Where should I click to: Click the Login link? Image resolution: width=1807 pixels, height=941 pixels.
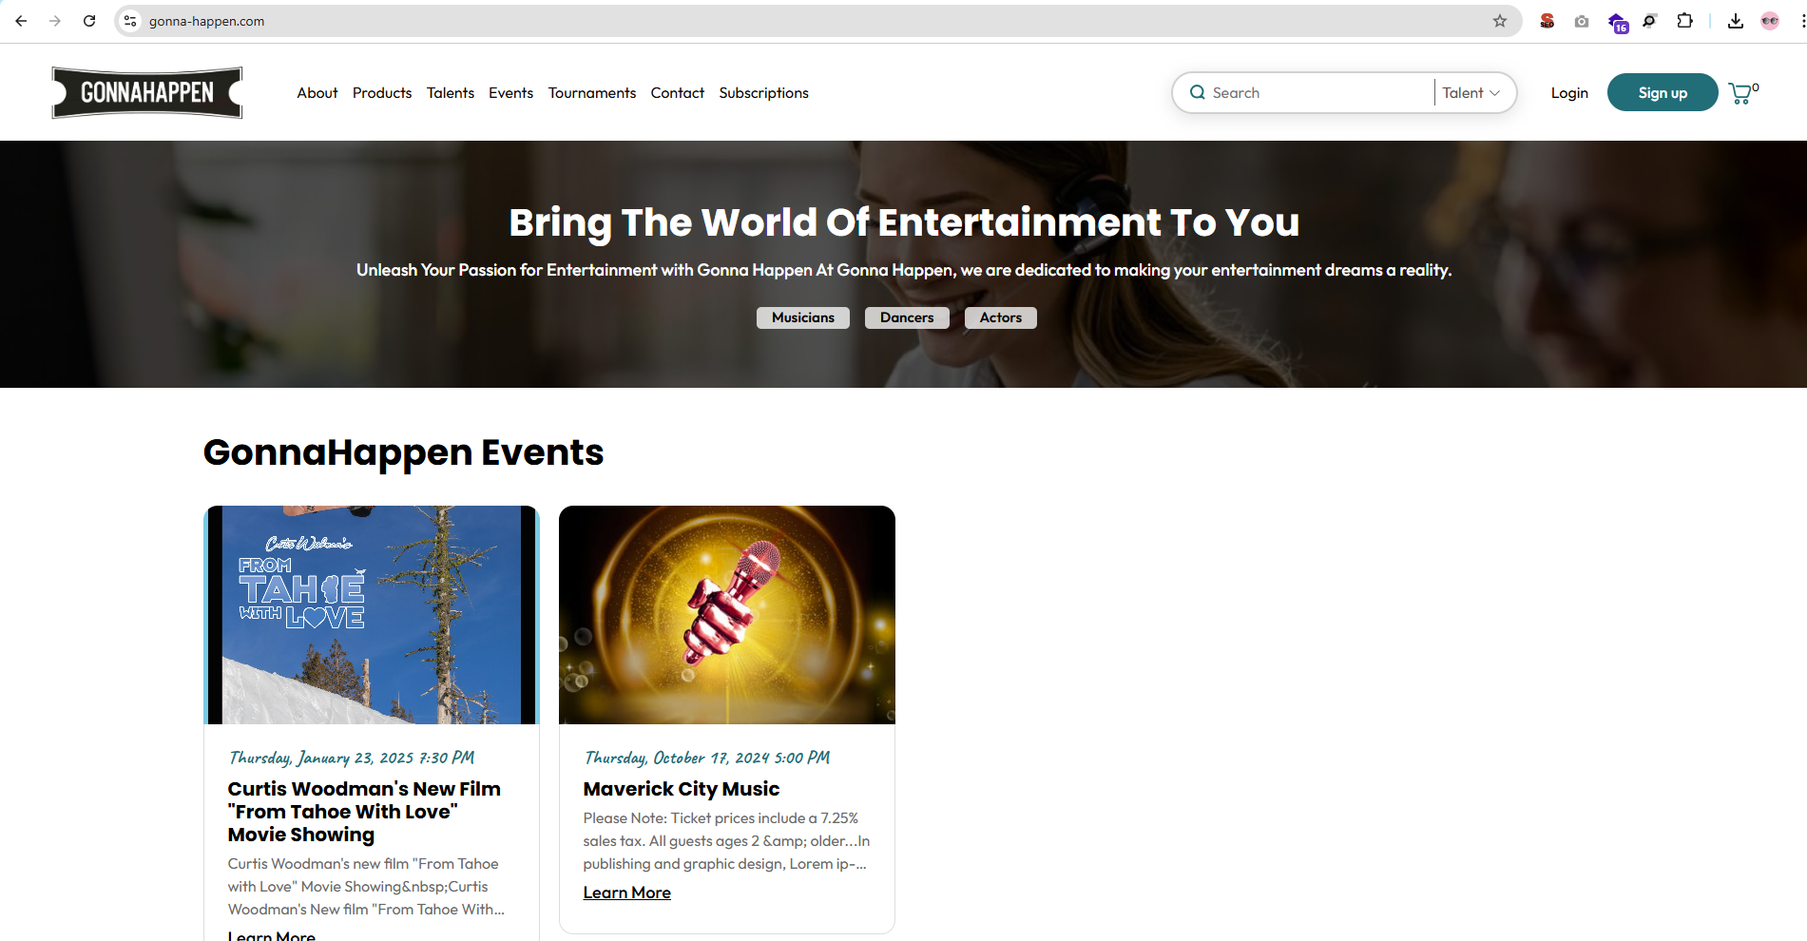tap(1569, 92)
